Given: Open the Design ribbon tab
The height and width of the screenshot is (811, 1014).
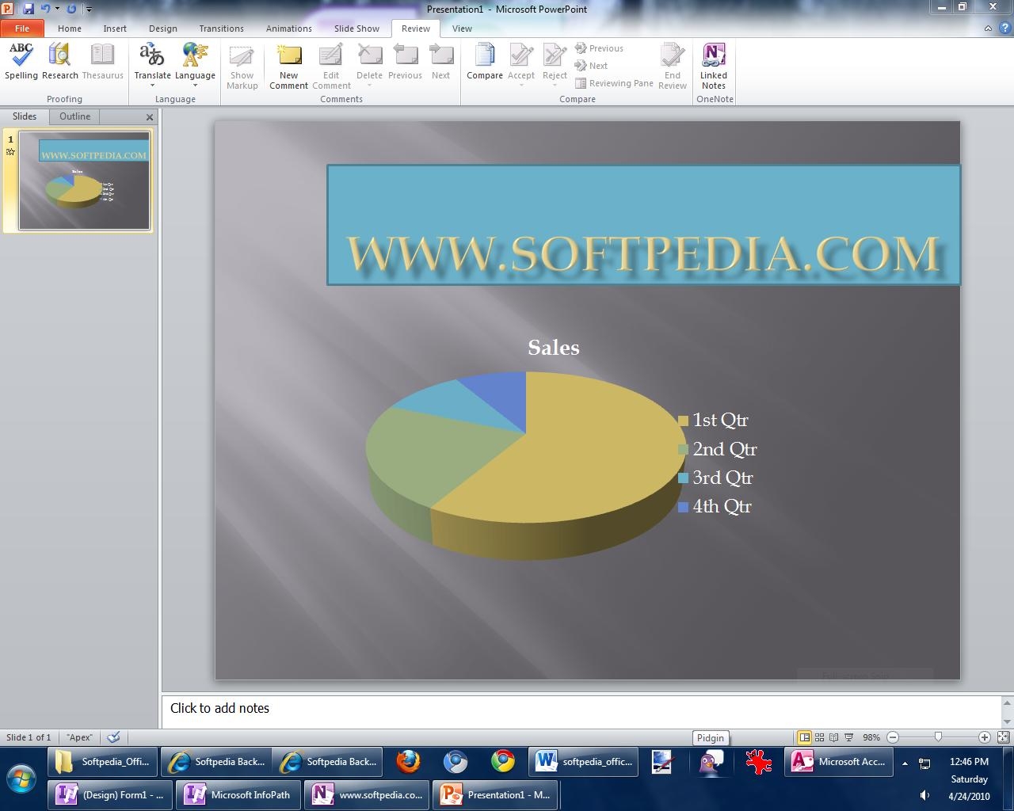Looking at the screenshot, I should (163, 28).
